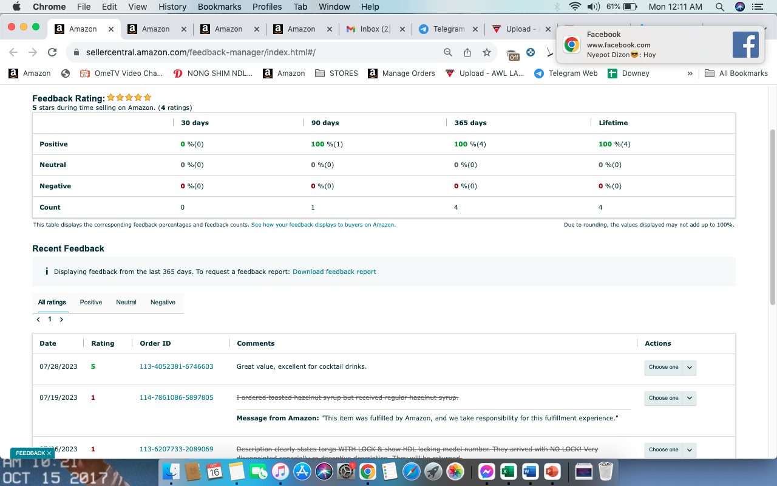This screenshot has width=777, height=486.
Task: Start FaceTime from the Dock
Action: [x=259, y=471]
